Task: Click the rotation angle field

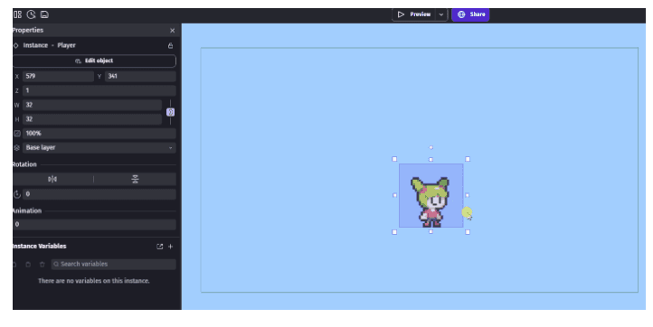Action: click(x=99, y=194)
